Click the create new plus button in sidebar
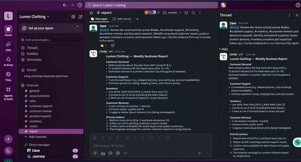 click(8, 139)
